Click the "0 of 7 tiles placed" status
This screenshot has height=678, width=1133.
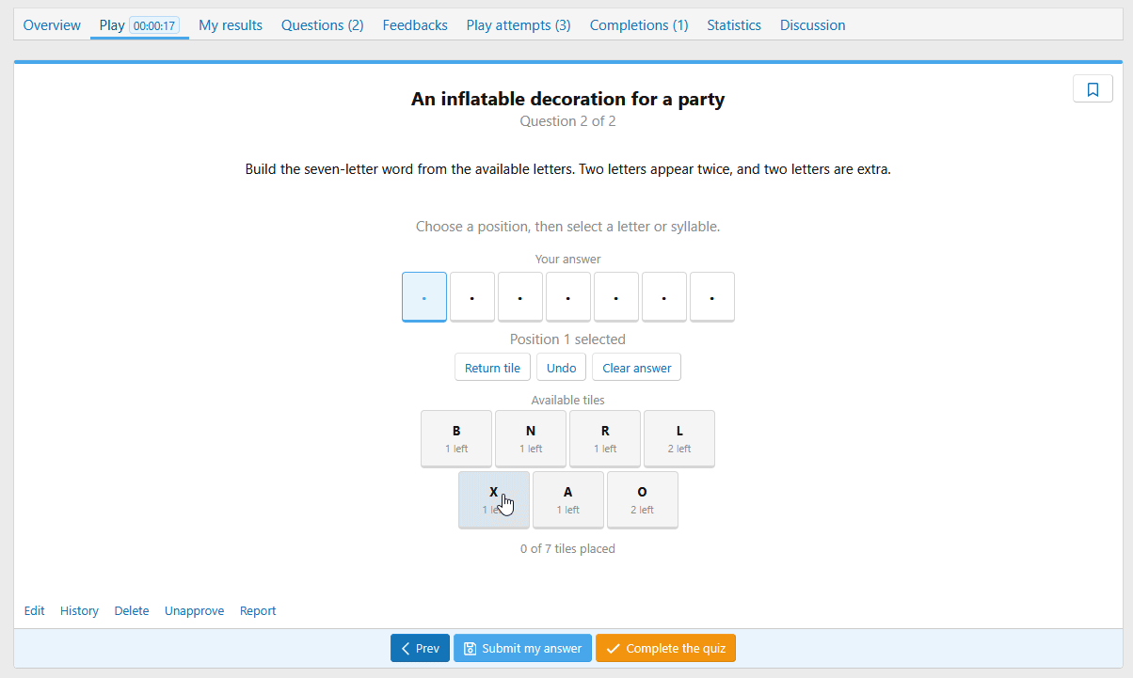(567, 549)
